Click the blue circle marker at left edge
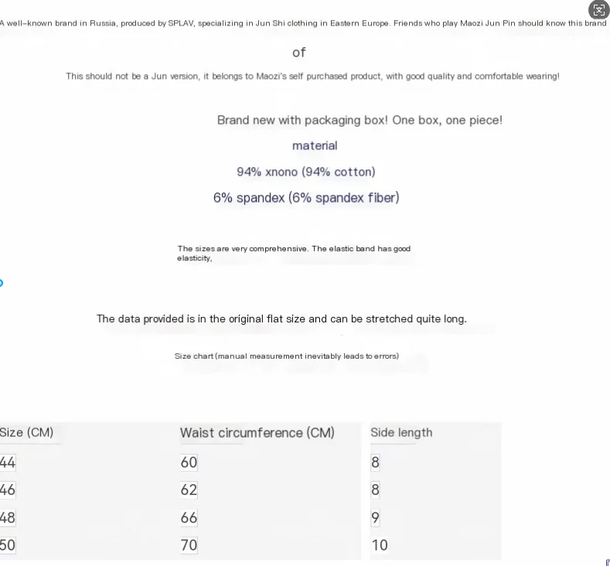This screenshot has height=566, width=610. click(2, 283)
